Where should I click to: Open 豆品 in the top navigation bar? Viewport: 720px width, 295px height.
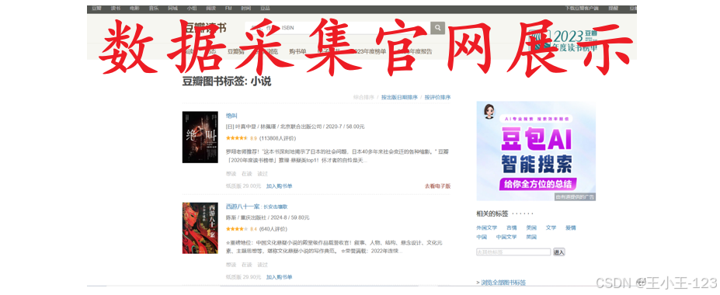265,9
